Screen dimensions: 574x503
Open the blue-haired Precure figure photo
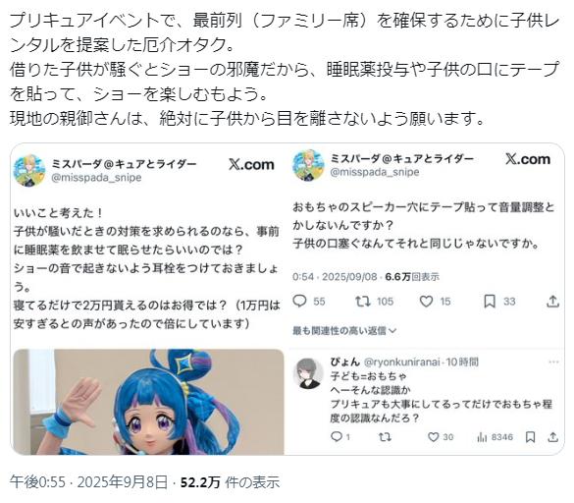click(148, 402)
